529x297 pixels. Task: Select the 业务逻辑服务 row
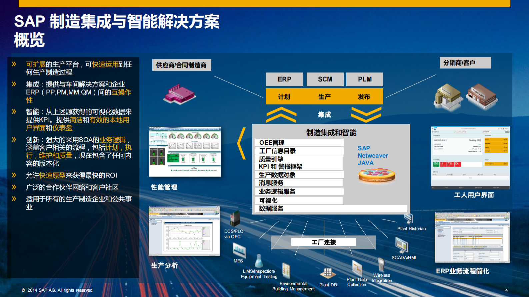click(x=299, y=192)
